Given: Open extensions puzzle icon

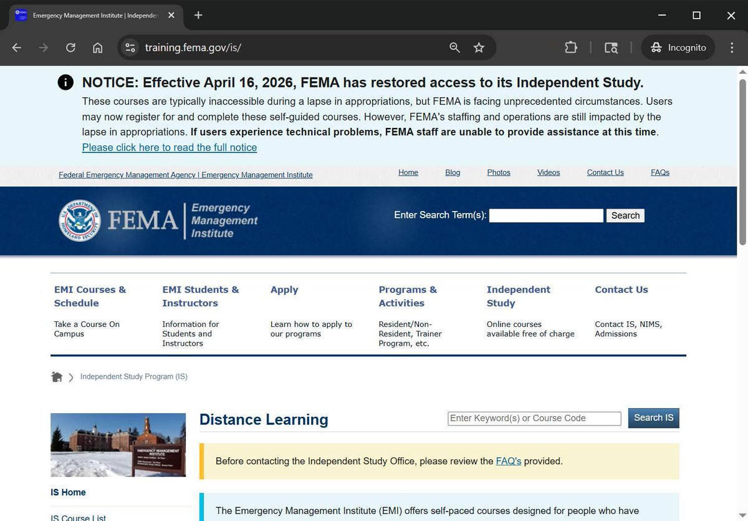Looking at the screenshot, I should (571, 47).
